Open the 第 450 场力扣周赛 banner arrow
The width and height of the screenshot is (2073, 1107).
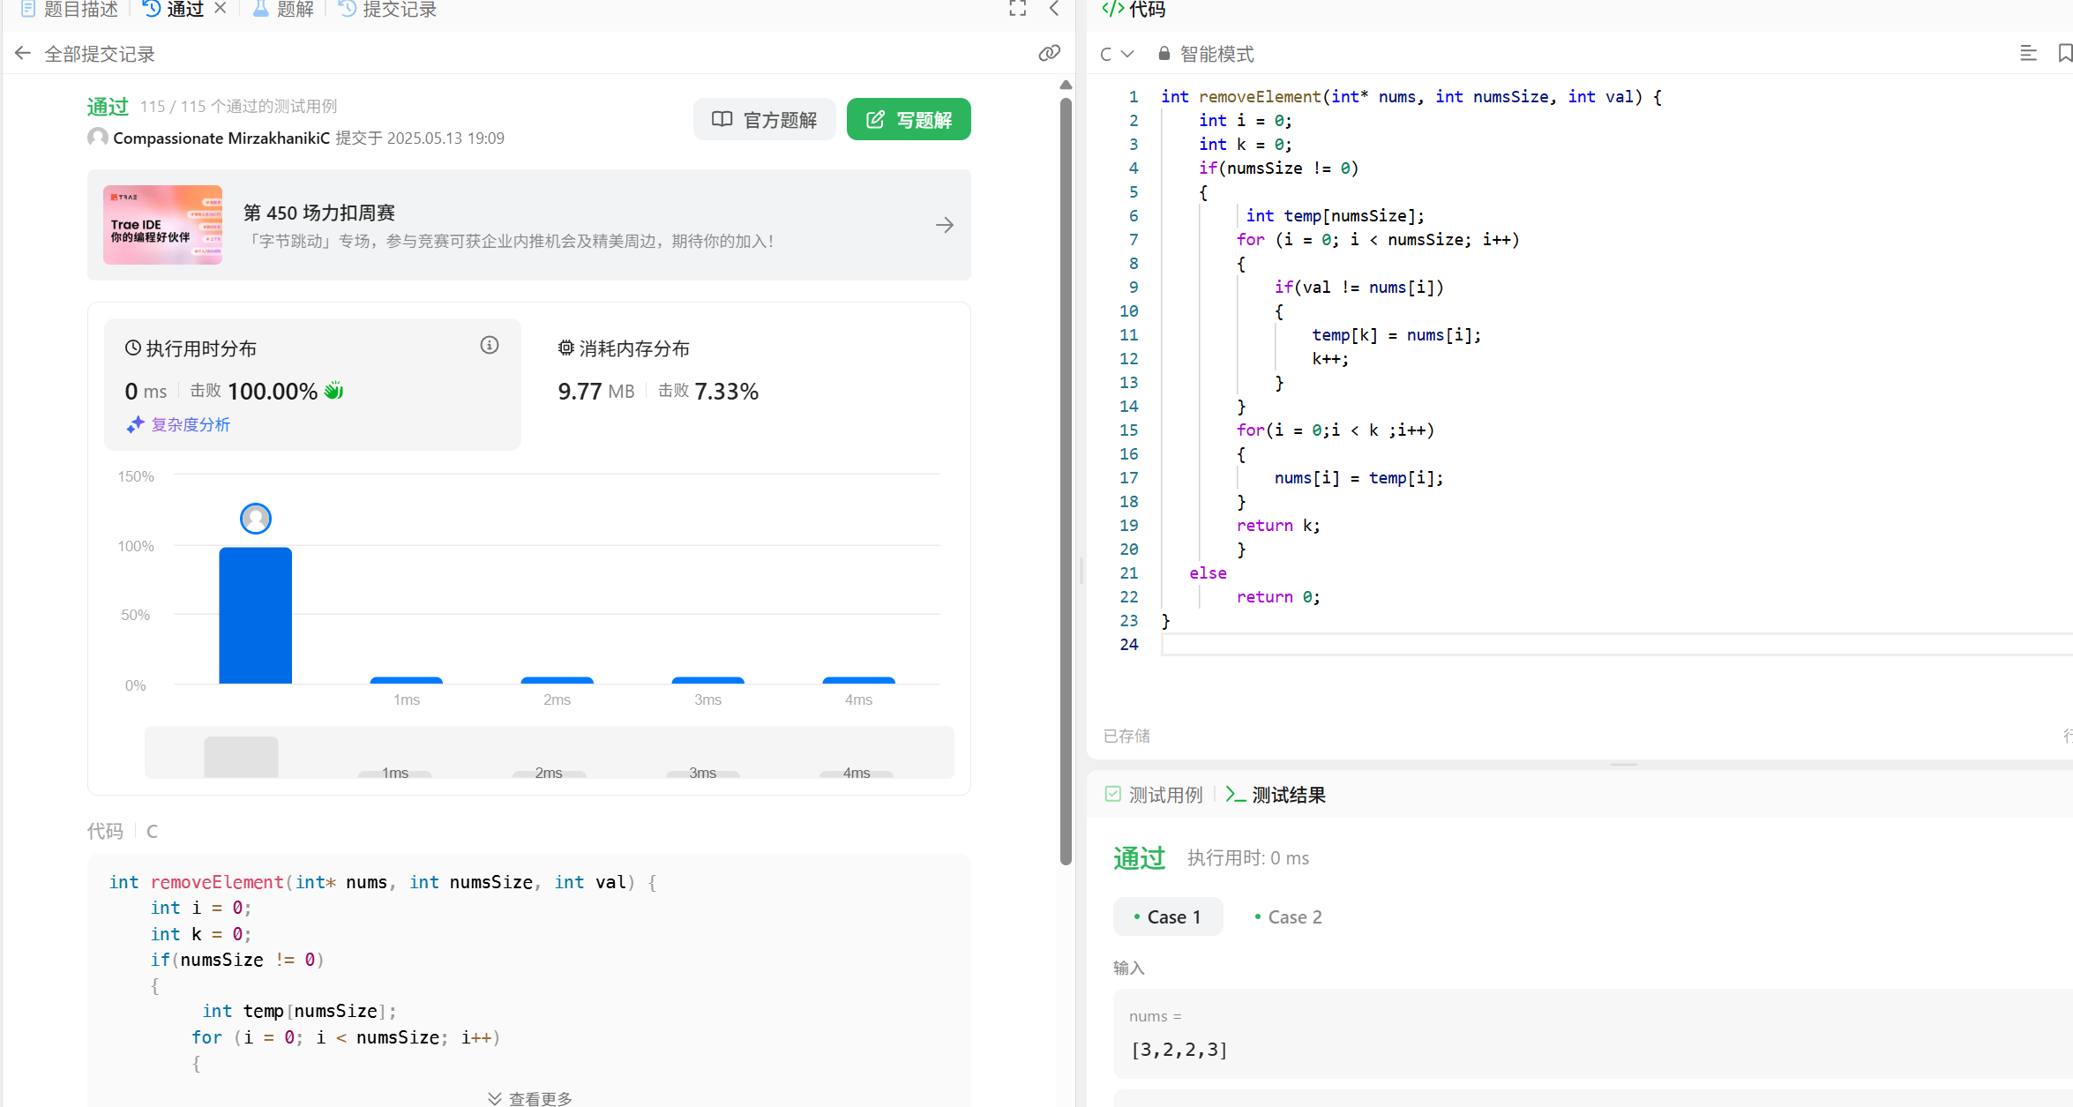pyautogui.click(x=944, y=225)
